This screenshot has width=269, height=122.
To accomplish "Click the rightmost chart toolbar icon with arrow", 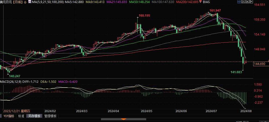I will 251,2.
